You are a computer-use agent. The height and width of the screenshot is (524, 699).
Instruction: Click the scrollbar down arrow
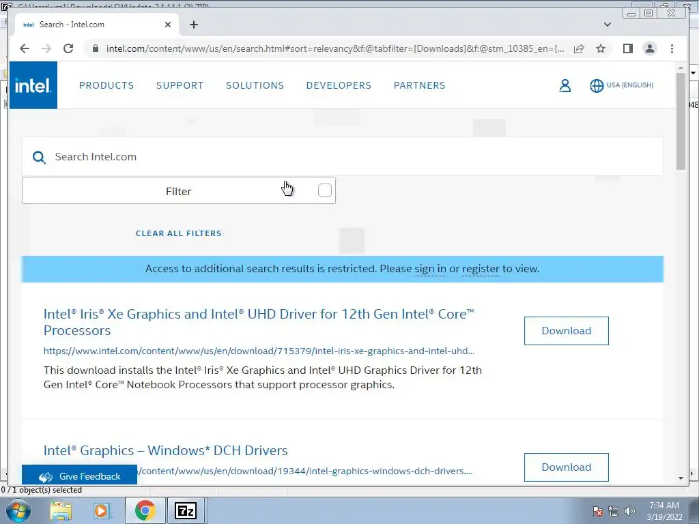pyautogui.click(x=681, y=478)
